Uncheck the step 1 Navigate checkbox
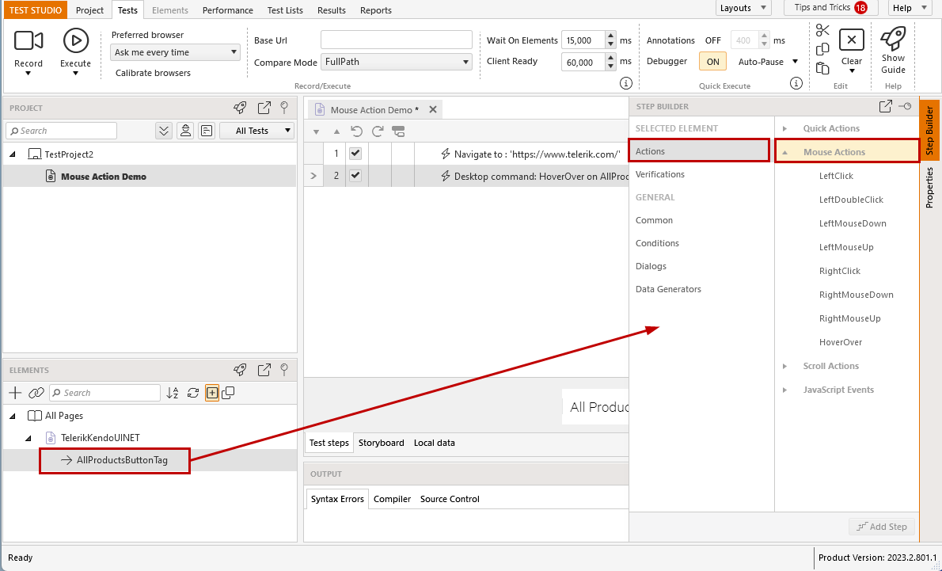Viewport: 942px width, 571px height. click(355, 154)
